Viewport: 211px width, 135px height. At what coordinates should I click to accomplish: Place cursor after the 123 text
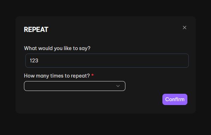(x=39, y=61)
